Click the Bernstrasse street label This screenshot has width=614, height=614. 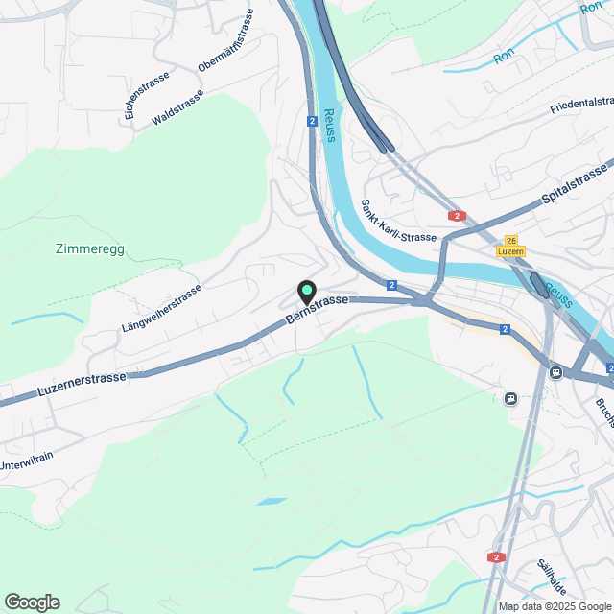pyautogui.click(x=317, y=309)
